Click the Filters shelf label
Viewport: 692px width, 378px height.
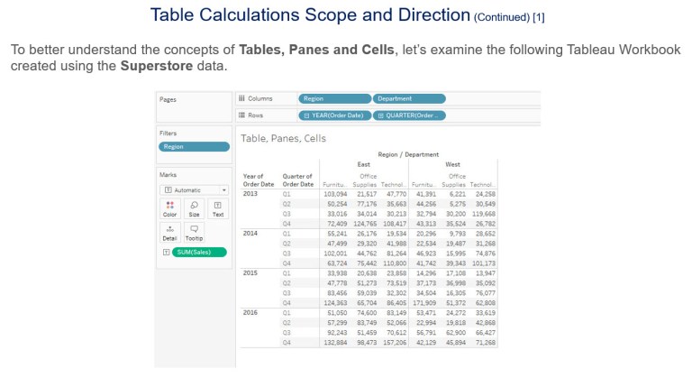click(168, 134)
